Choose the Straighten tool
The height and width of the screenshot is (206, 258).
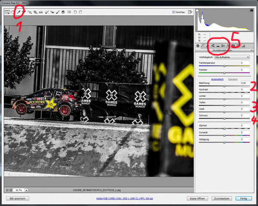41,12
